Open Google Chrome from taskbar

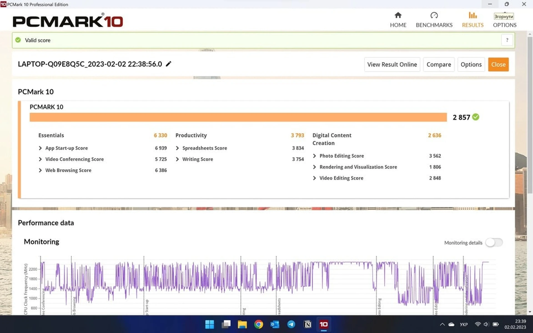click(258, 324)
